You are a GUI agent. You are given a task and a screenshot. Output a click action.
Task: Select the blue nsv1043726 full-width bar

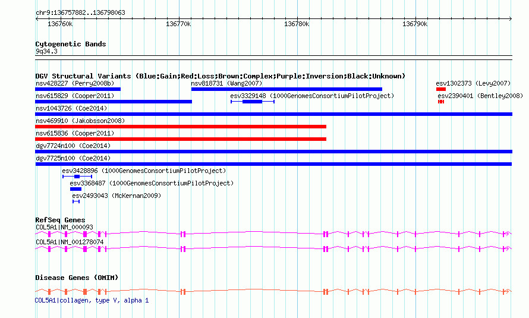pos(274,114)
